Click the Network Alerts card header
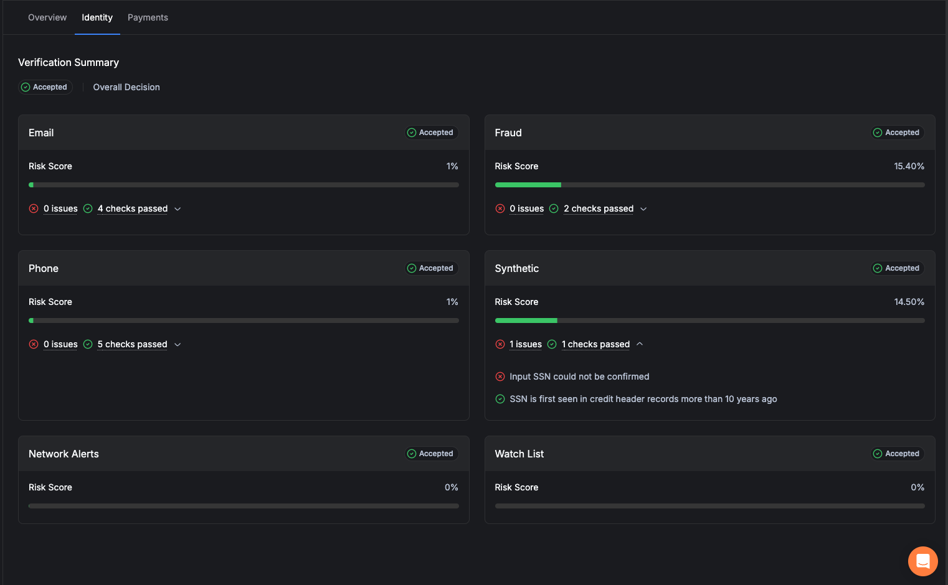 64,454
